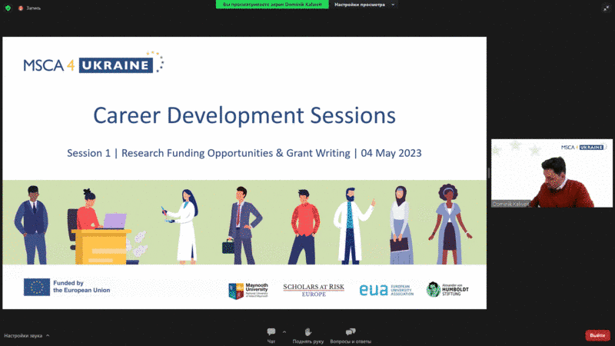Click the Humboldt Stiftung logo

click(447, 289)
